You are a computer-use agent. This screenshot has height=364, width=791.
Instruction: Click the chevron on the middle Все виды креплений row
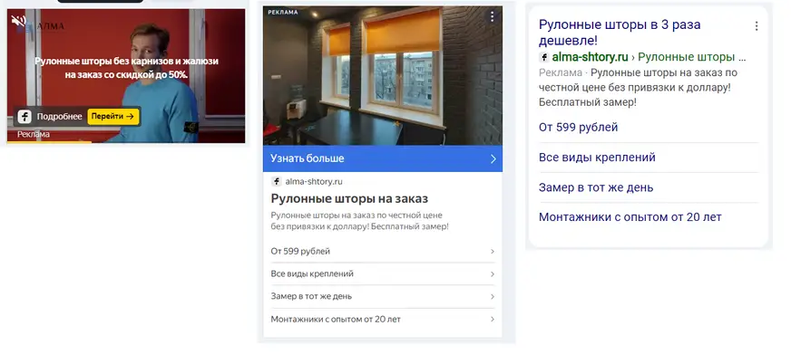[x=493, y=273]
